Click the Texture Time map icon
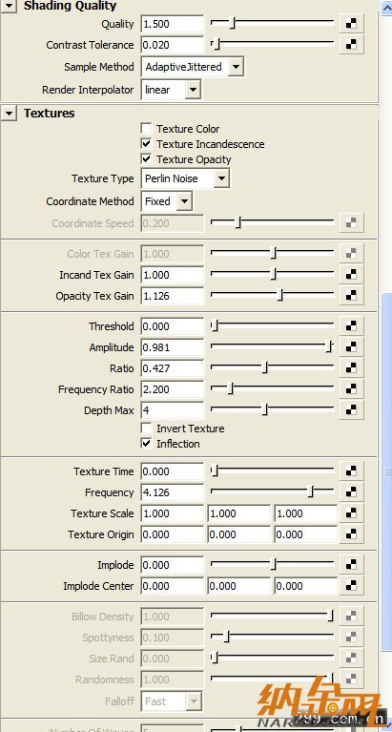The image size is (392, 732). (351, 471)
